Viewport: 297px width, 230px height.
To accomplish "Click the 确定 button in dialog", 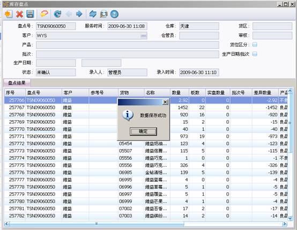I will [x=143, y=131].
